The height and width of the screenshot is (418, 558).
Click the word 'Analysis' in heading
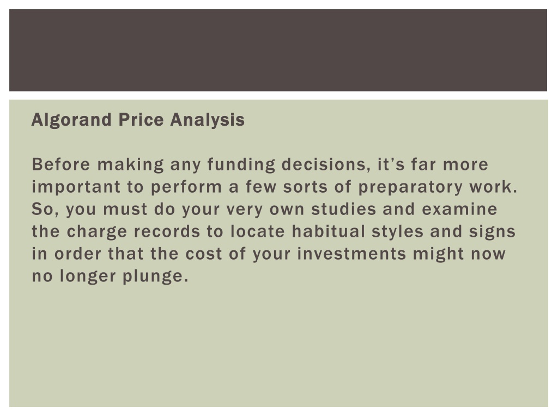click(208, 120)
